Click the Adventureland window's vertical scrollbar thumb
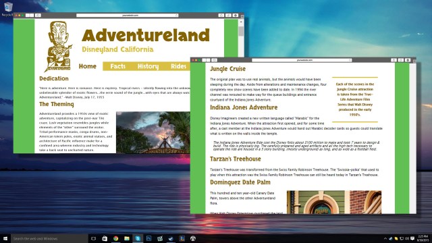The height and width of the screenshot is (243, 432). pos(241,31)
